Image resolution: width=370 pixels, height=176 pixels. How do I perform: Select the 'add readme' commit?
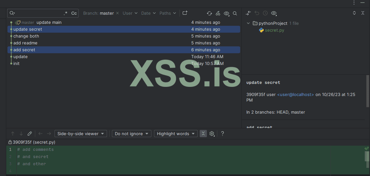click(x=124, y=43)
